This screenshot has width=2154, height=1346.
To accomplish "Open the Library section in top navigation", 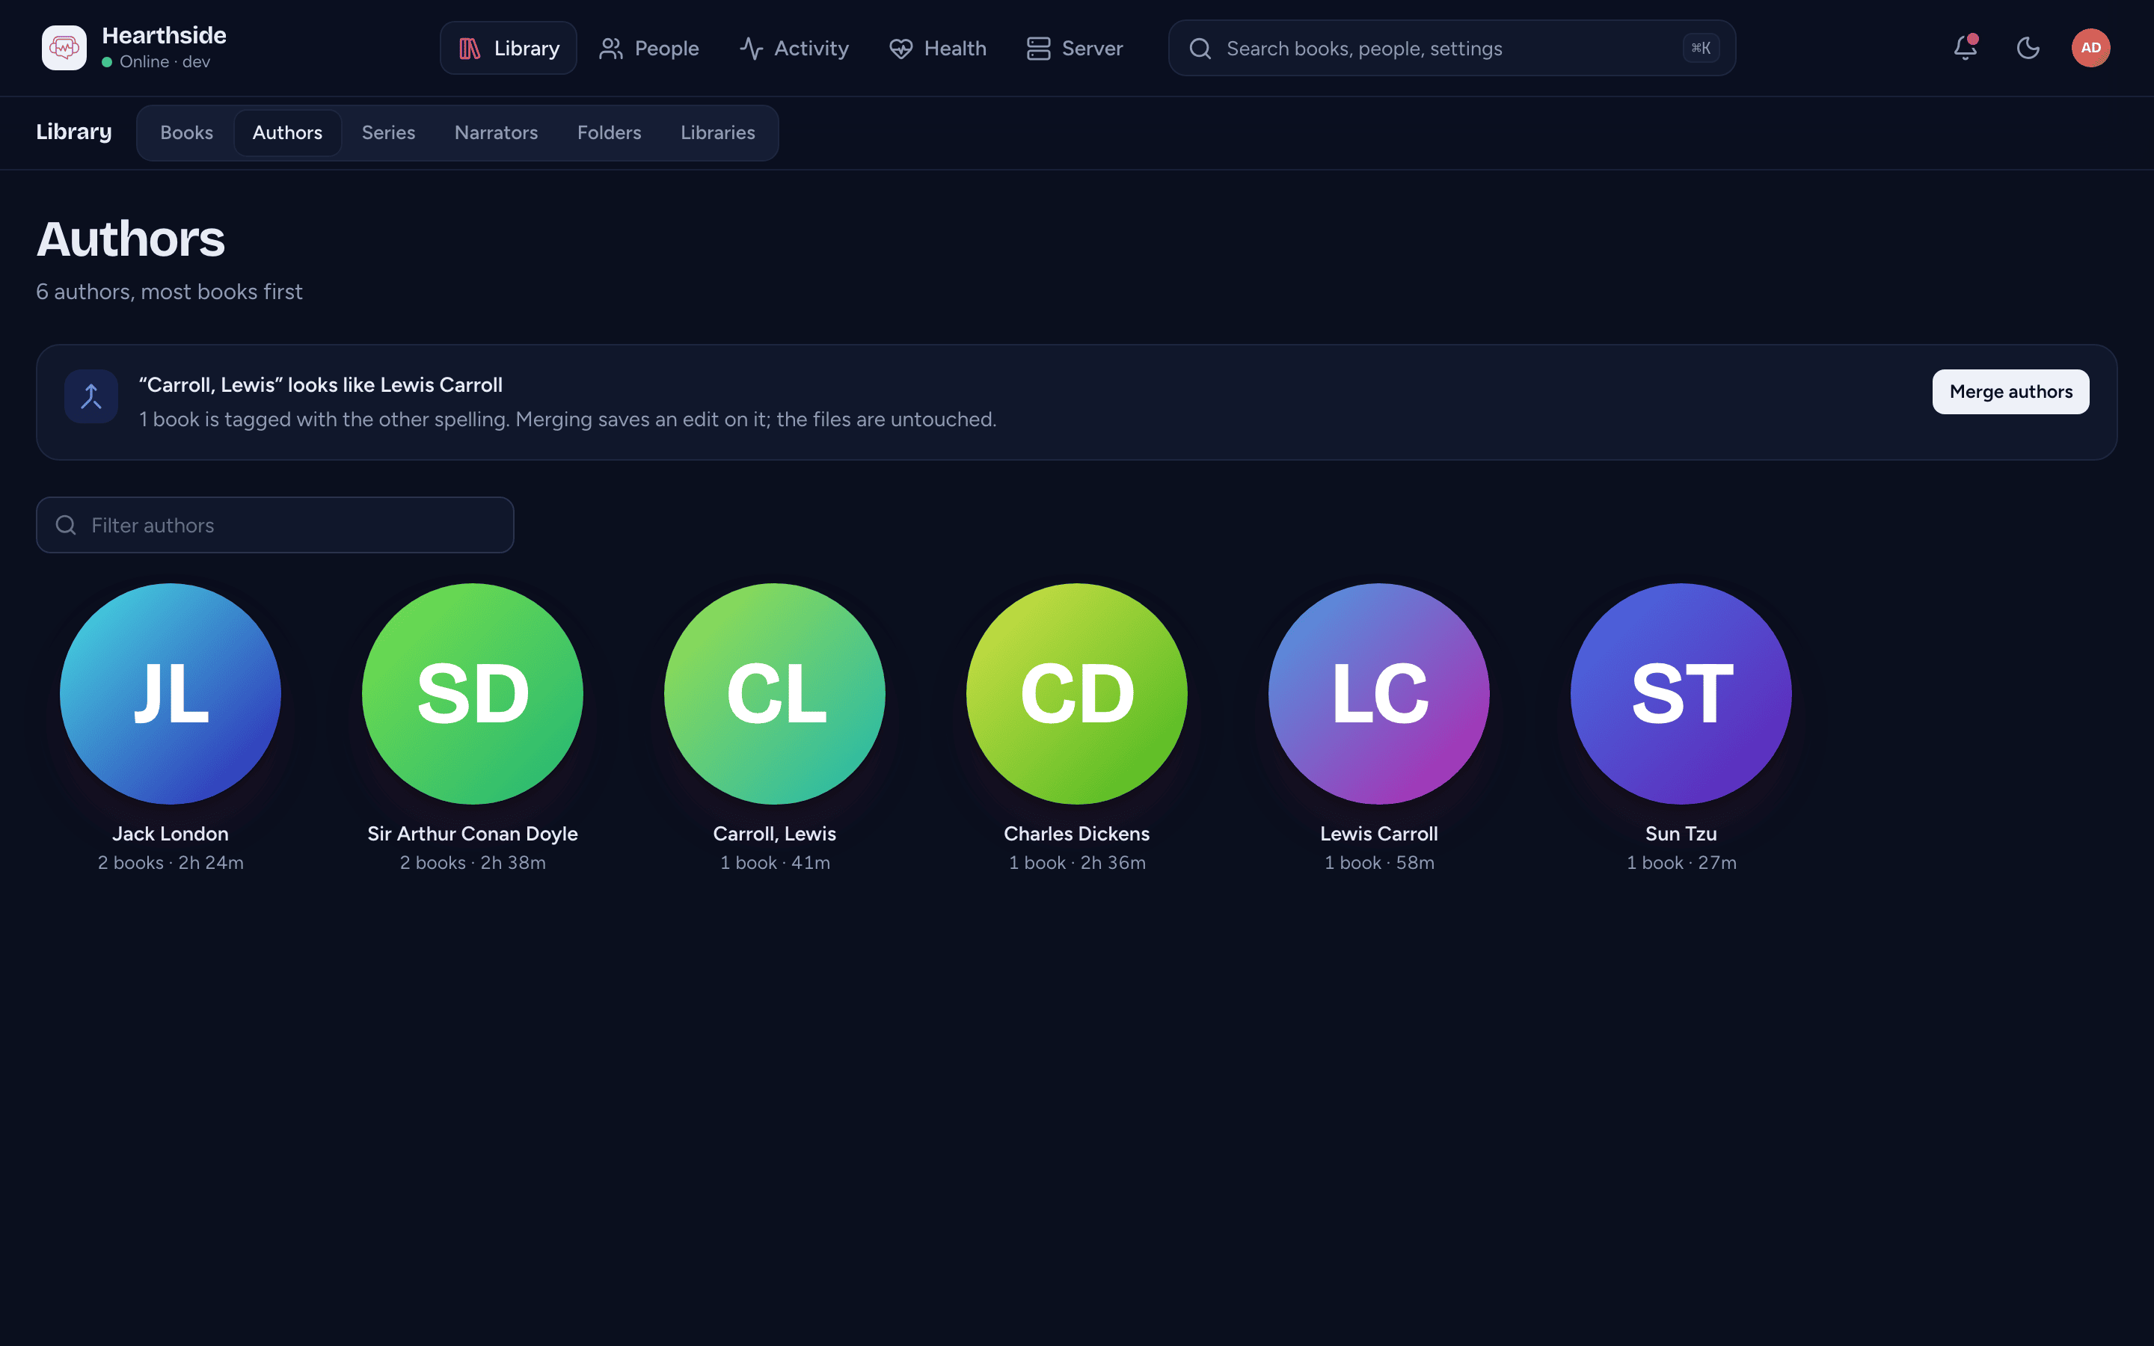I will point(509,48).
